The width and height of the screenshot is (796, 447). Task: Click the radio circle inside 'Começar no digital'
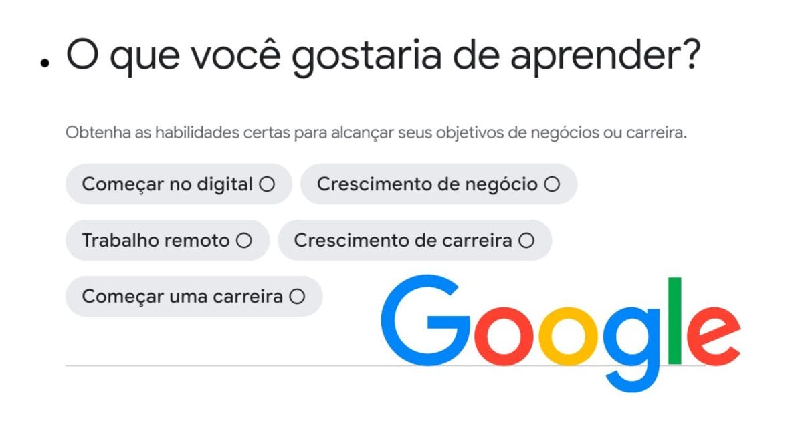point(267,184)
